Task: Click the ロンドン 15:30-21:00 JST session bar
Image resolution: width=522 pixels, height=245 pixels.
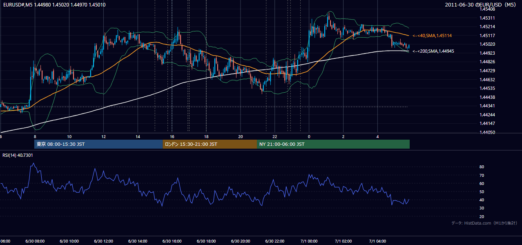Action: 210,144
